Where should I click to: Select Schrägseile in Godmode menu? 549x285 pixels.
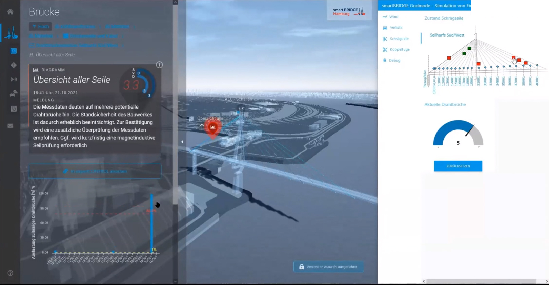click(x=400, y=39)
